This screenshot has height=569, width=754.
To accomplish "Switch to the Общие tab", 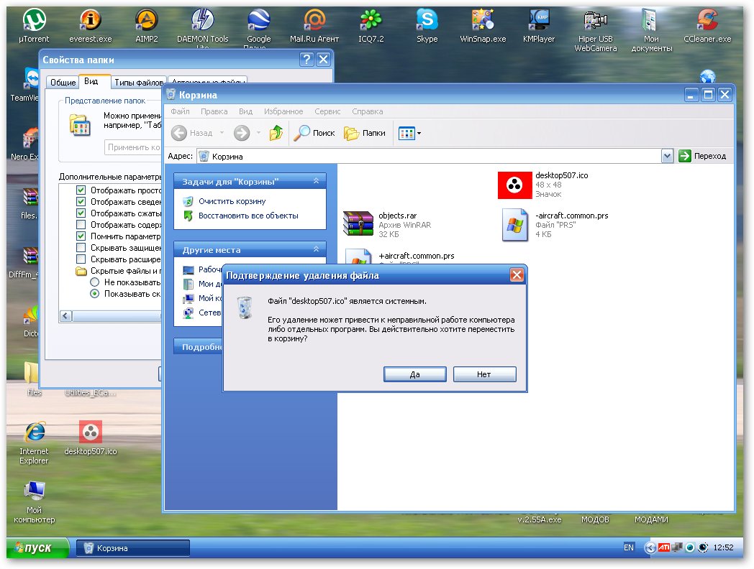I will click(x=63, y=83).
